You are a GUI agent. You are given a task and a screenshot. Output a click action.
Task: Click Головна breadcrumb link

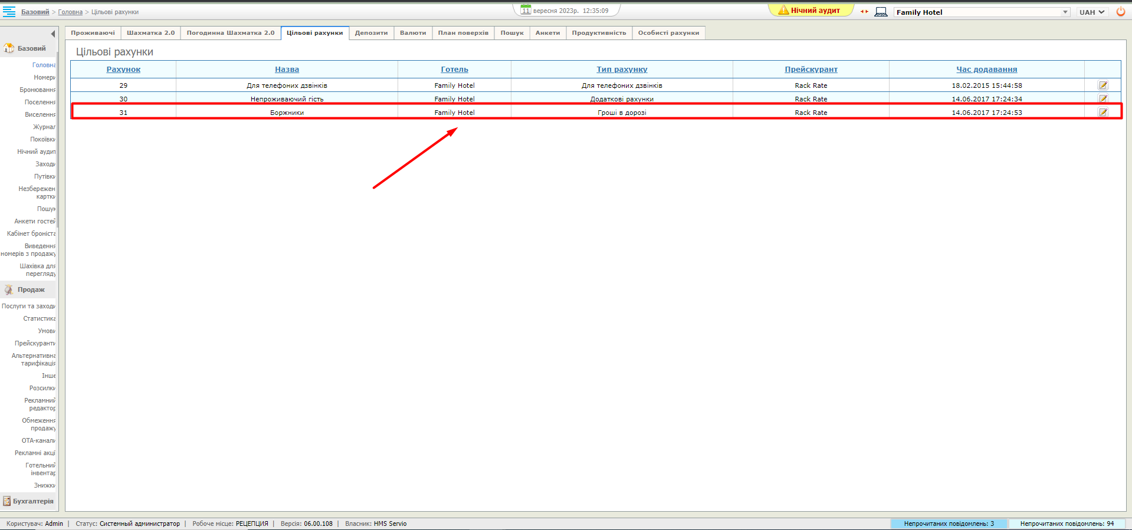(x=70, y=12)
